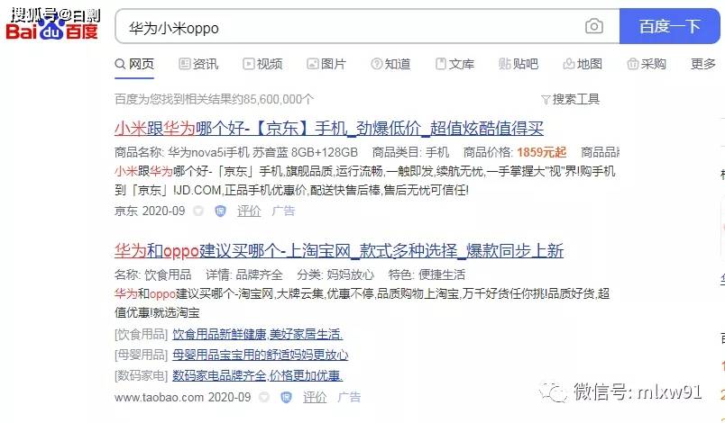Click the 贴吧 icon
This screenshot has height=423, width=725.
(x=504, y=64)
